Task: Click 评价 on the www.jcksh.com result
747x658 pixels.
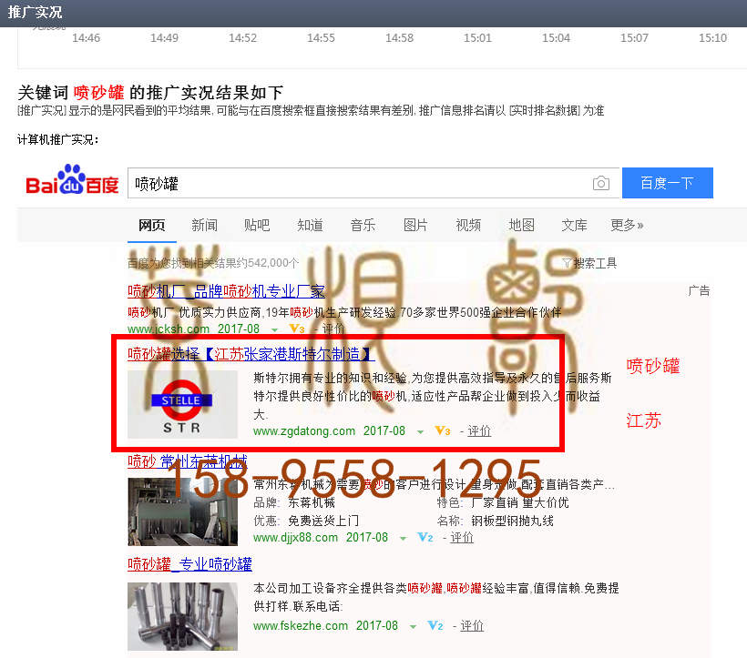Action: [x=333, y=329]
